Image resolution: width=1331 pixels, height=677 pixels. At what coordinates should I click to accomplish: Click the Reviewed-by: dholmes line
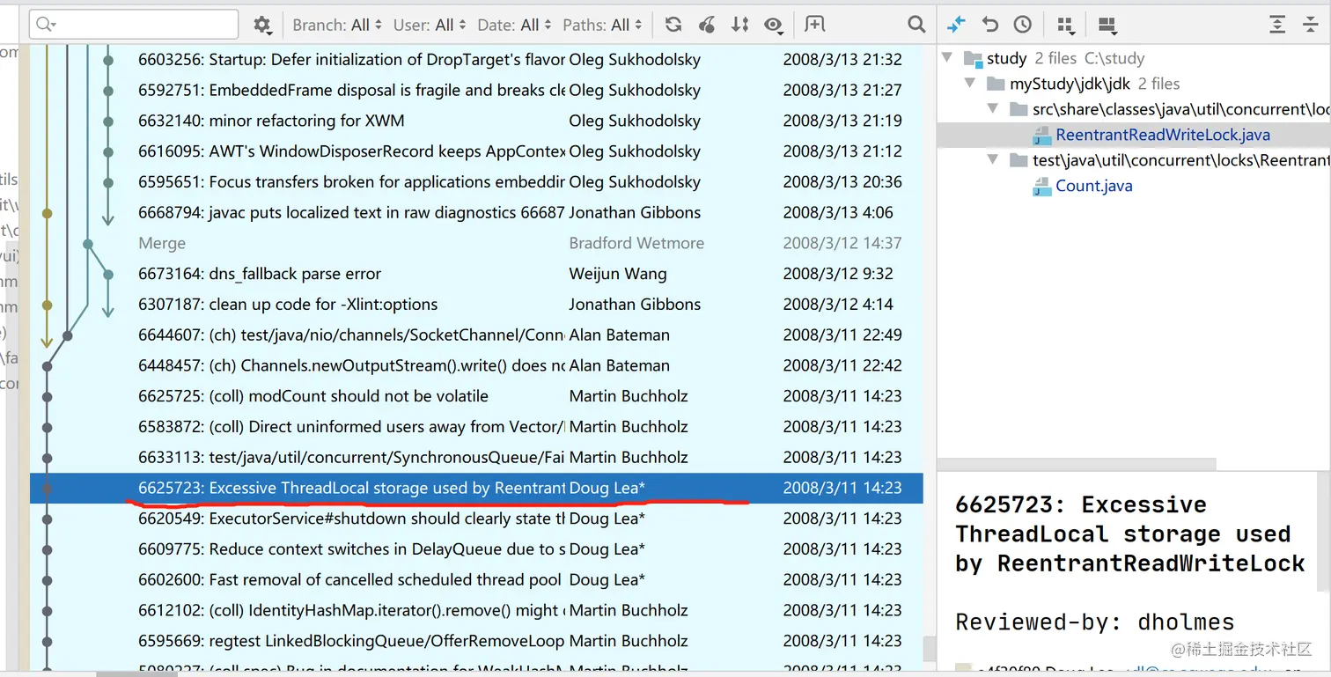coord(1095,622)
